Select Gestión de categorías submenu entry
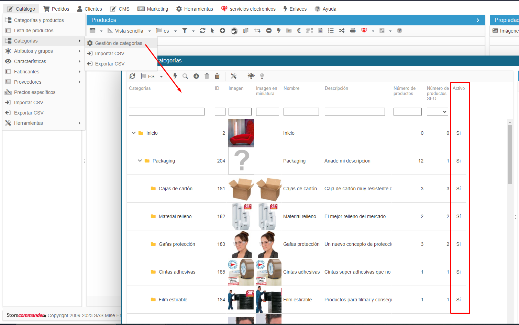The width and height of the screenshot is (519, 325). tap(119, 43)
